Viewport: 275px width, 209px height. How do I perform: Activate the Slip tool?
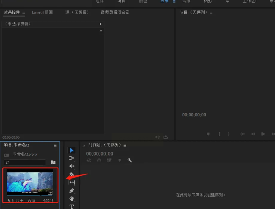(72, 182)
